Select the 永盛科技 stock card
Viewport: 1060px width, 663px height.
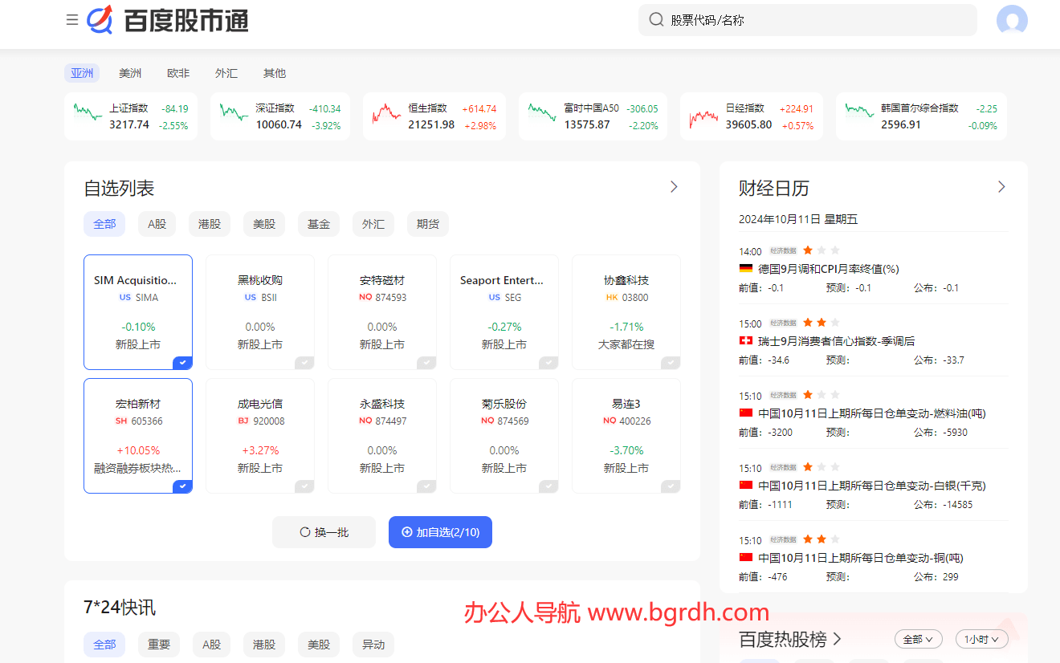(382, 436)
